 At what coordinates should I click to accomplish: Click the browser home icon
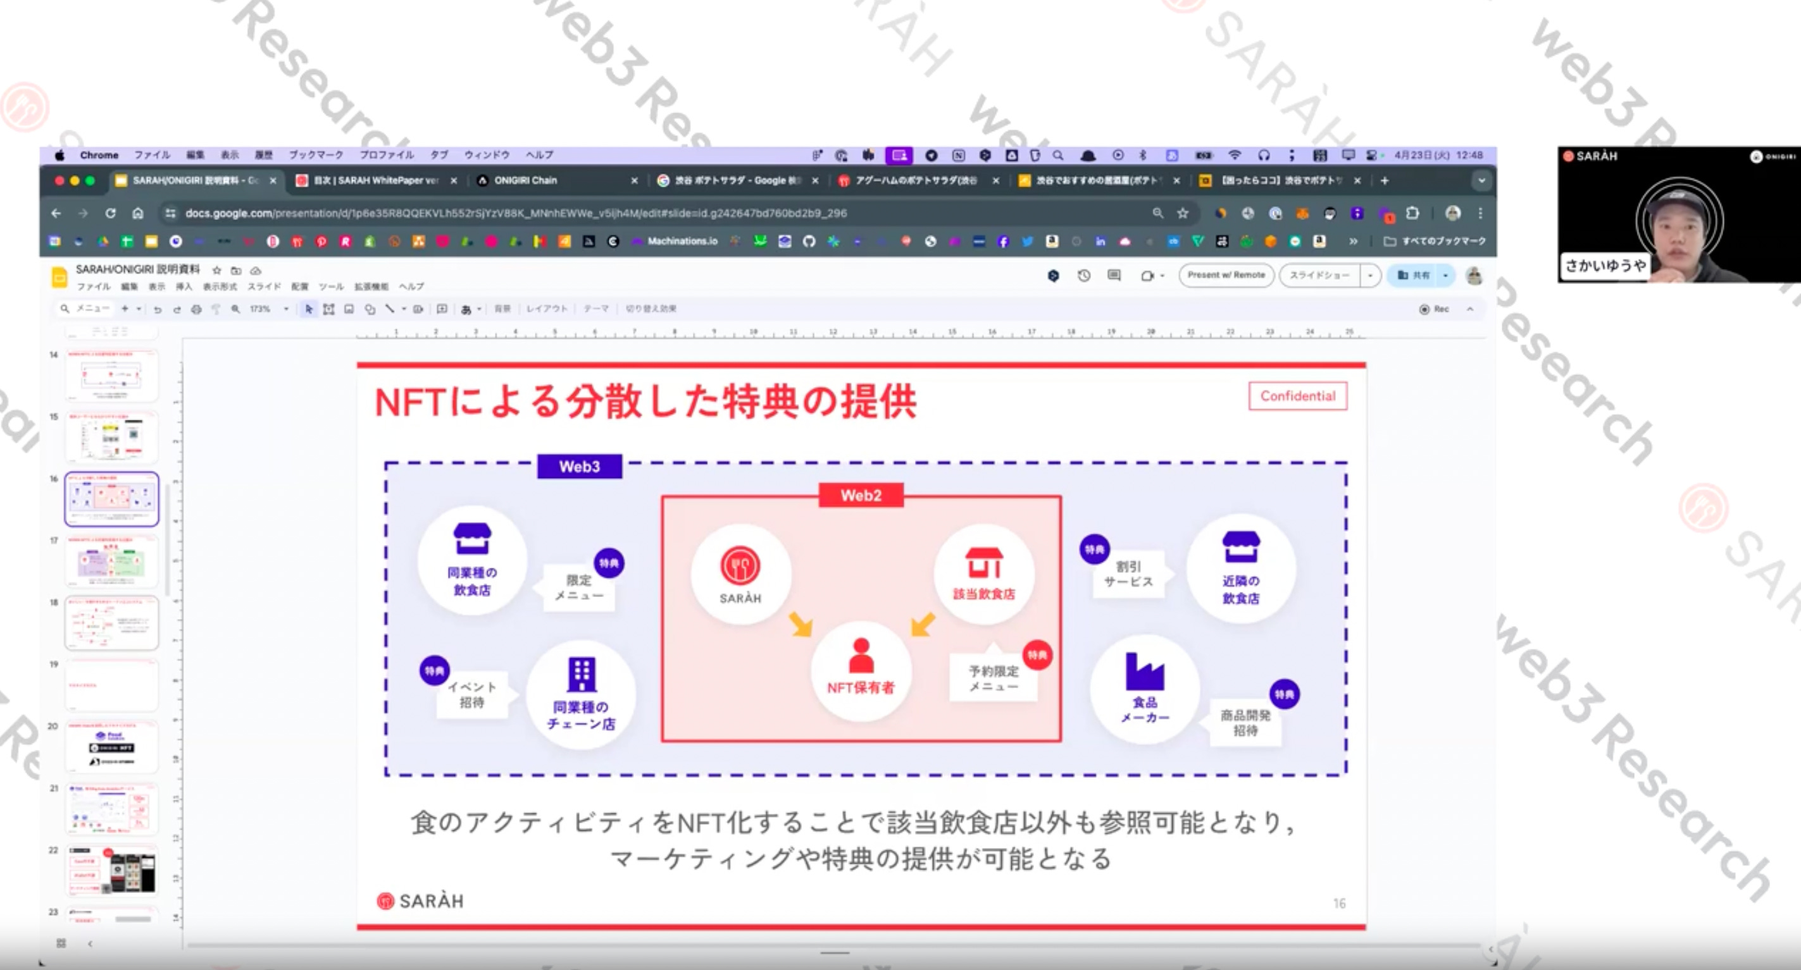tap(138, 213)
